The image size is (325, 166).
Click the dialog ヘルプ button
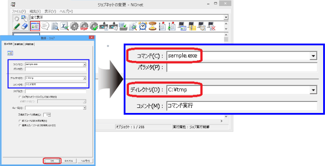click(x=86, y=161)
